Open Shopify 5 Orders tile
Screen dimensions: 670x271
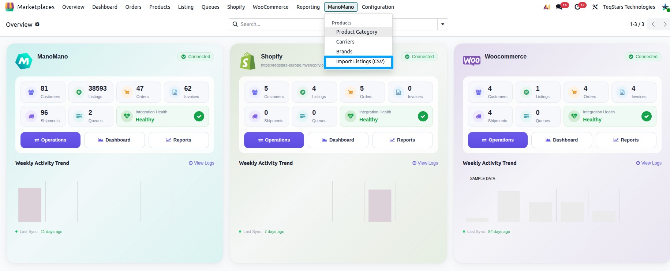tap(362, 92)
